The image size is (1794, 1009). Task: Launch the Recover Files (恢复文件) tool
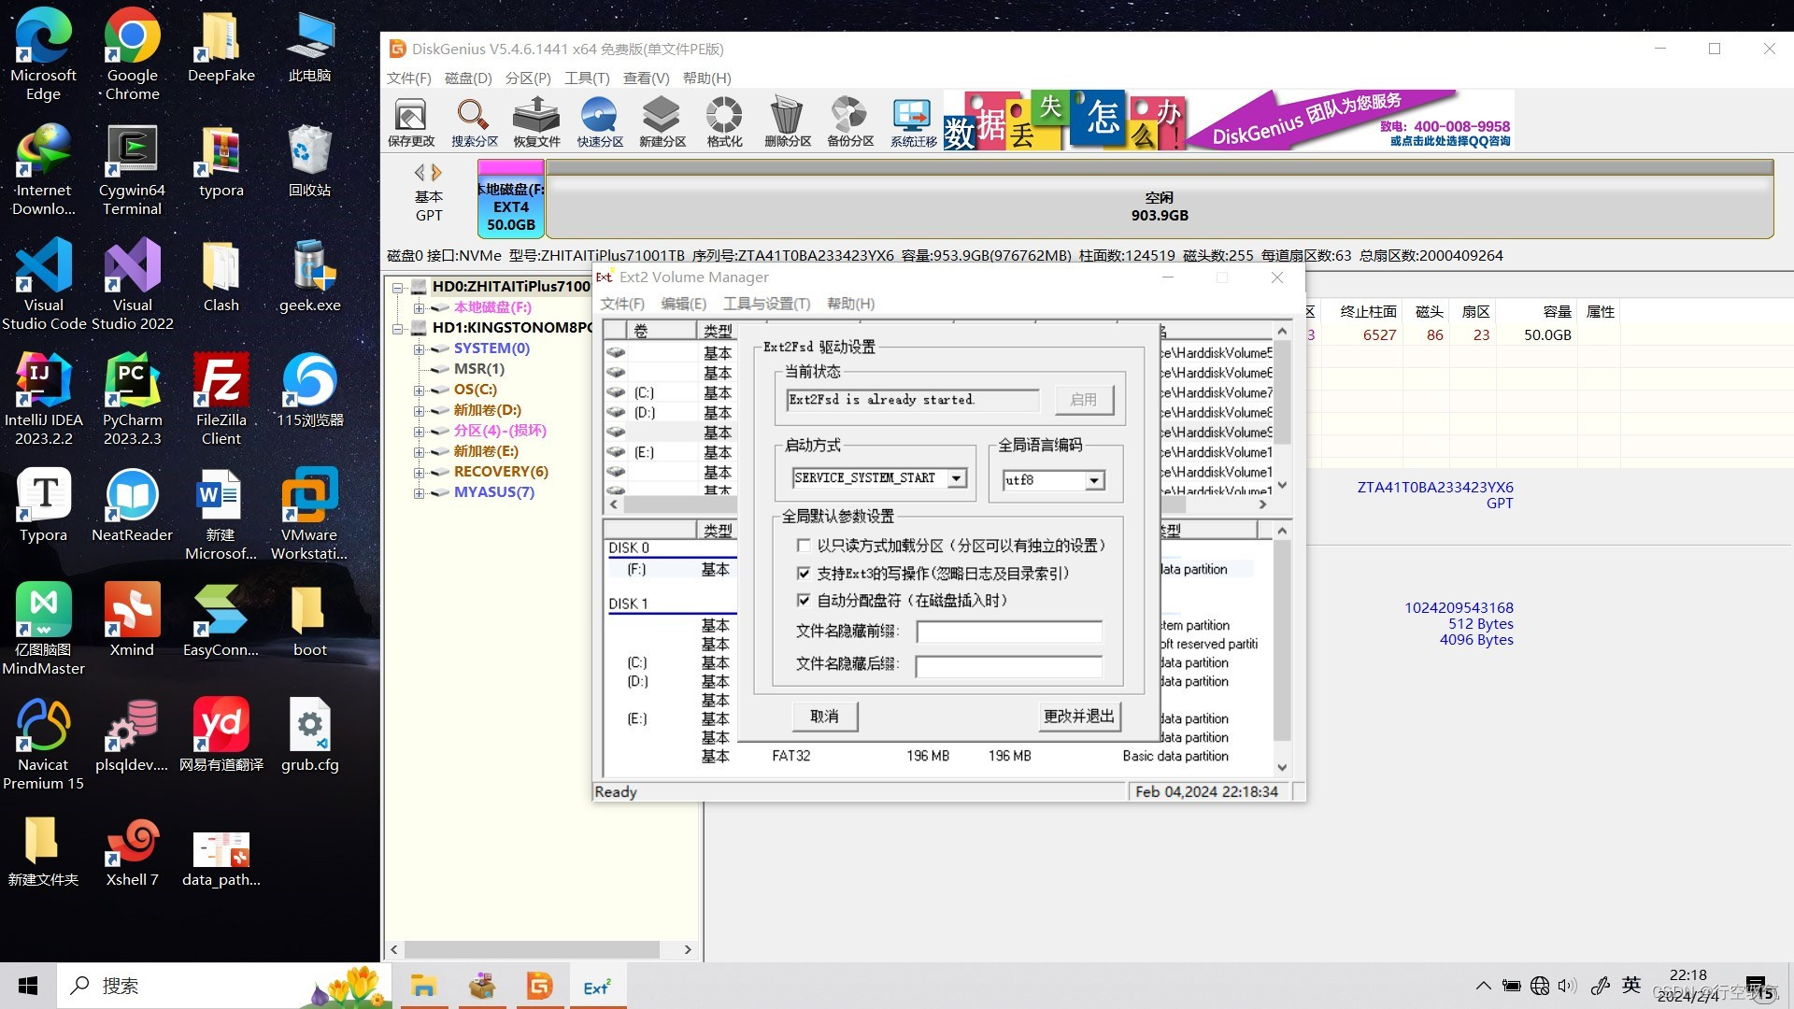[536, 121]
